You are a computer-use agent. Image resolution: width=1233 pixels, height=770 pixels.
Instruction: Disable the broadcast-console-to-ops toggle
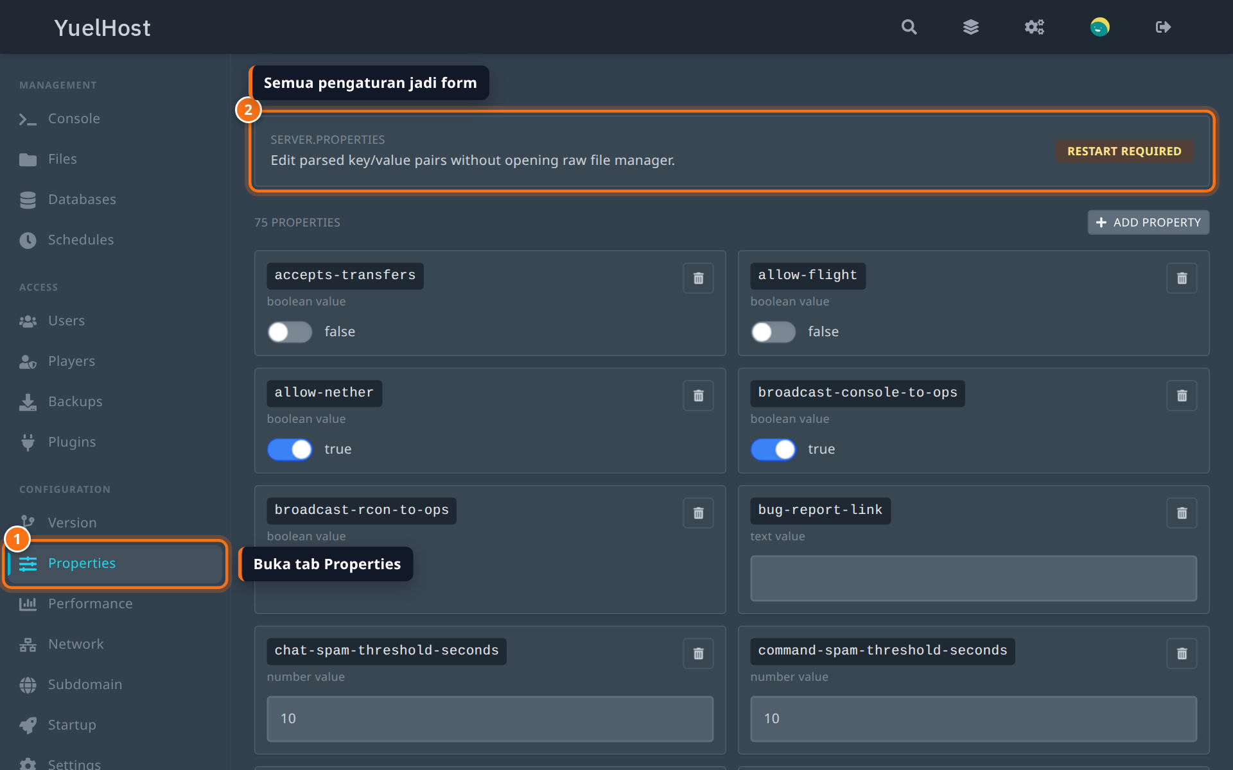773,449
